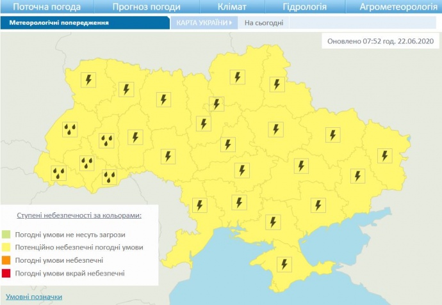The image size is (442, 305).
Task: Open the КАРТА УКРАЇНИ dropdown
Action: coord(204,22)
